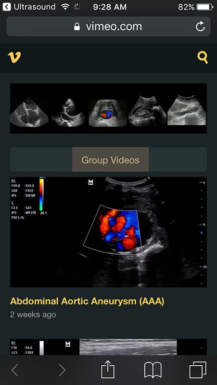217x385 pixels.
Task: Open Vimeo search with magnifier icon
Action: coord(203,58)
